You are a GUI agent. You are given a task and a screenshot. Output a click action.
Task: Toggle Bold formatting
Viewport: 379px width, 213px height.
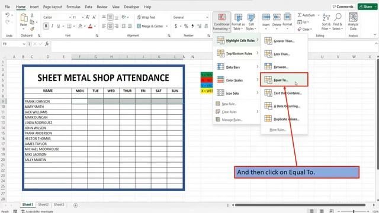tap(46, 26)
